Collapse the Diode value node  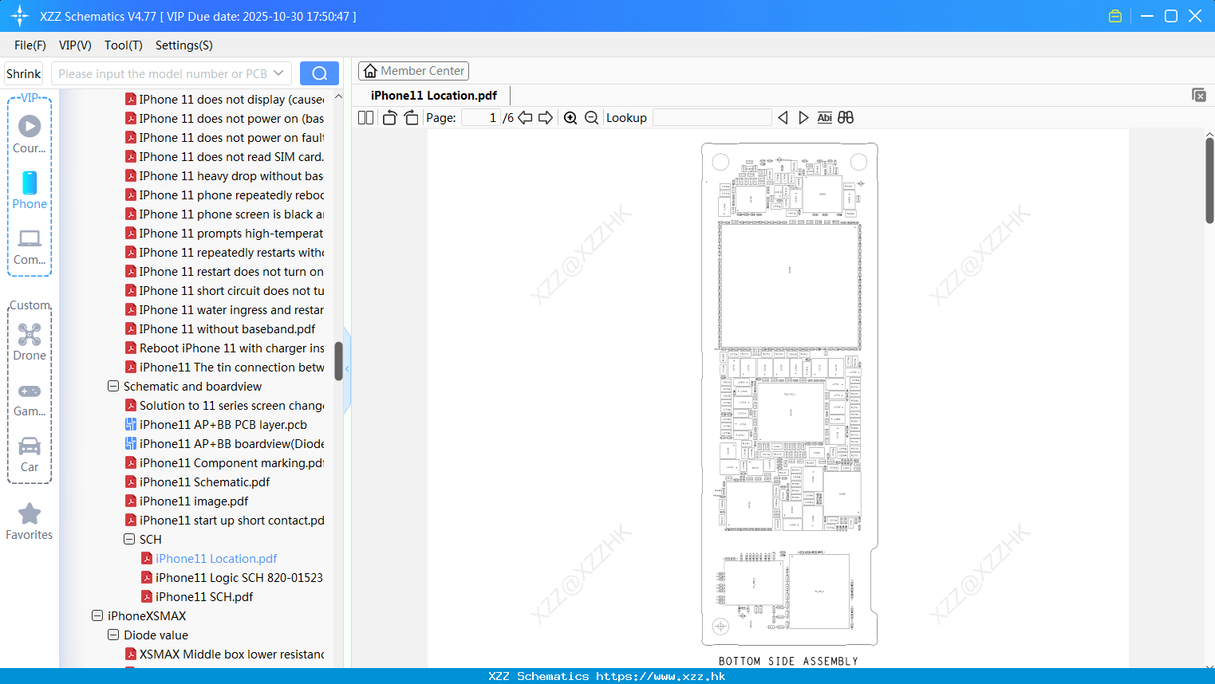113,635
